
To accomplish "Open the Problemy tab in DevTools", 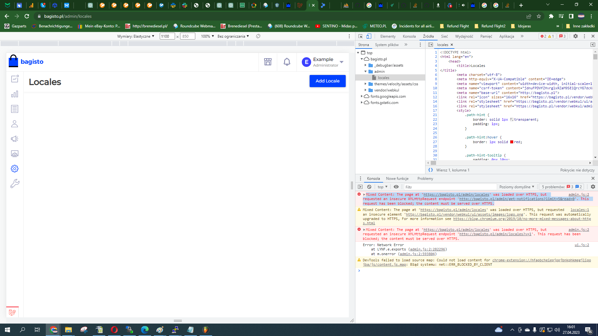I will 425,179.
